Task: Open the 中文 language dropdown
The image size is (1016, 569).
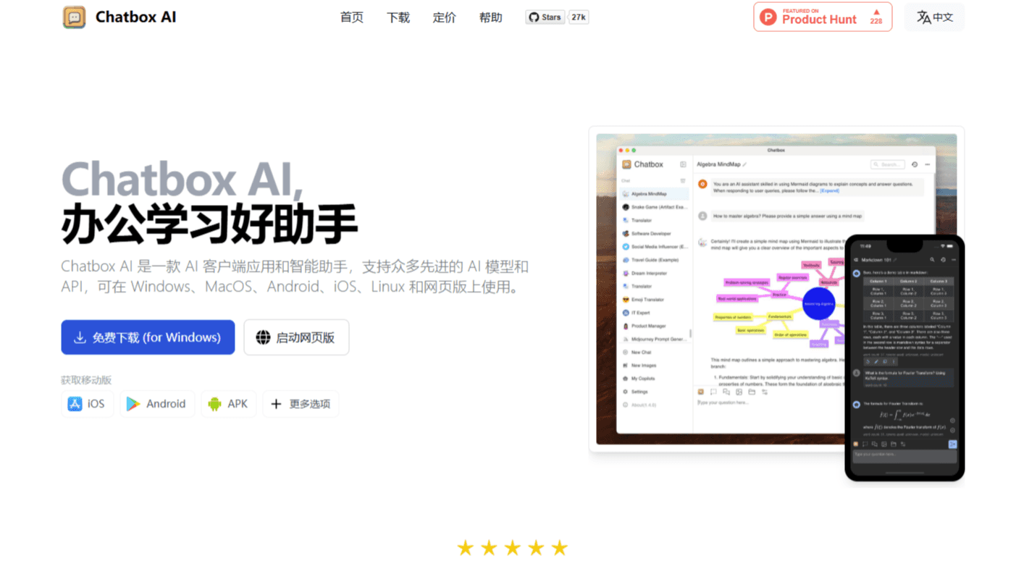Action: (935, 17)
